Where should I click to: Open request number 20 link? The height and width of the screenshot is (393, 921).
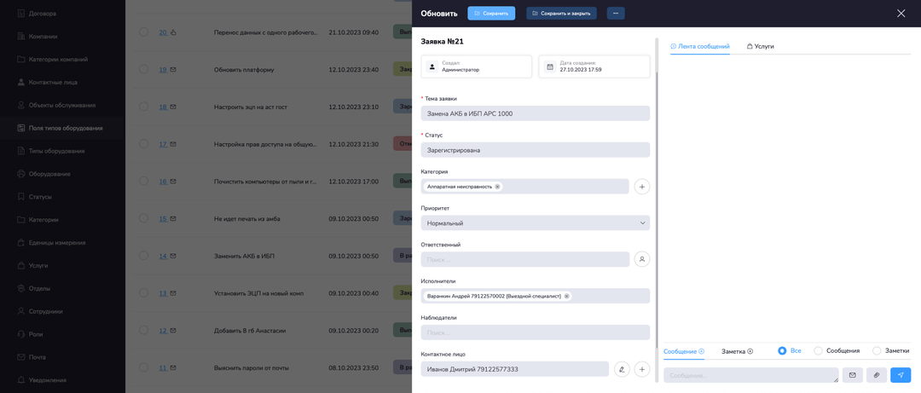tap(163, 33)
